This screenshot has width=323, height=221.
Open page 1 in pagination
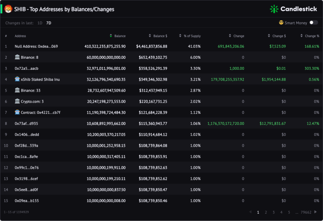(x=258, y=212)
